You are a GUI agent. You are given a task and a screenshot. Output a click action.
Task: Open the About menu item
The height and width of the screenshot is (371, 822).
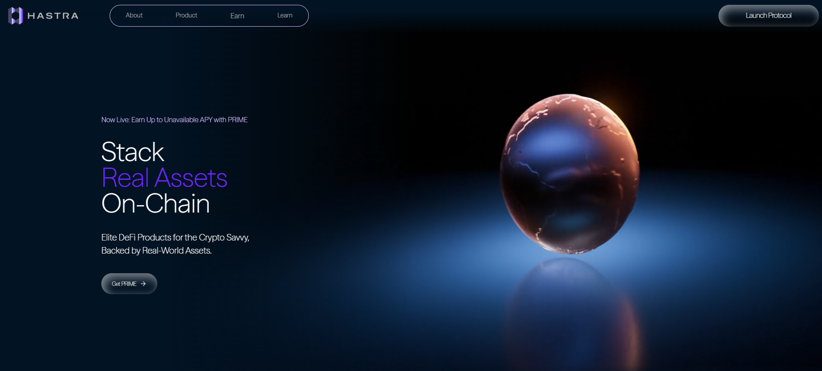(134, 15)
